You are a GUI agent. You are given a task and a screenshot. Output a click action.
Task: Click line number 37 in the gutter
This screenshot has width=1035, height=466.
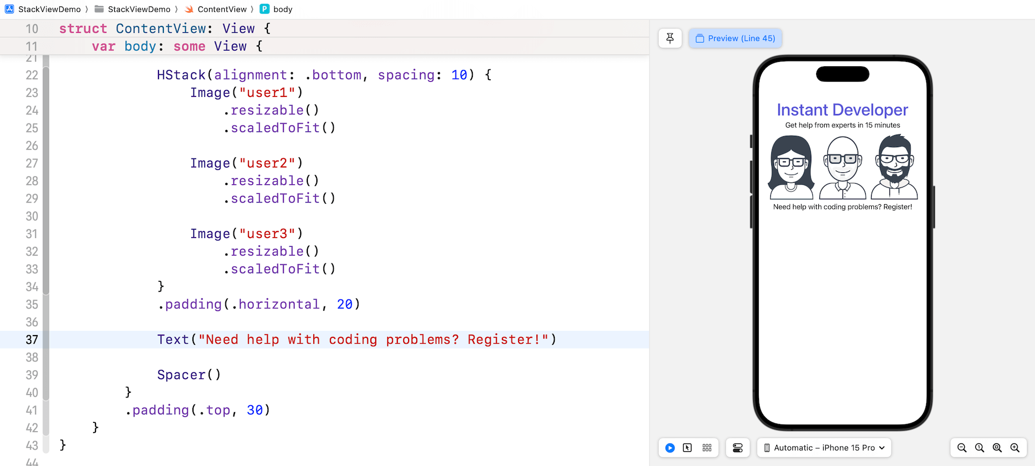coord(32,340)
